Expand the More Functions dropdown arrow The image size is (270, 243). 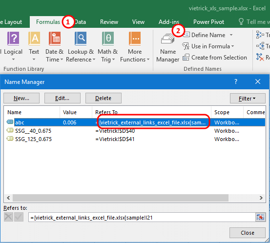[148, 60]
